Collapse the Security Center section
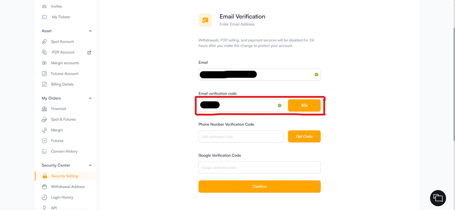 90,166
